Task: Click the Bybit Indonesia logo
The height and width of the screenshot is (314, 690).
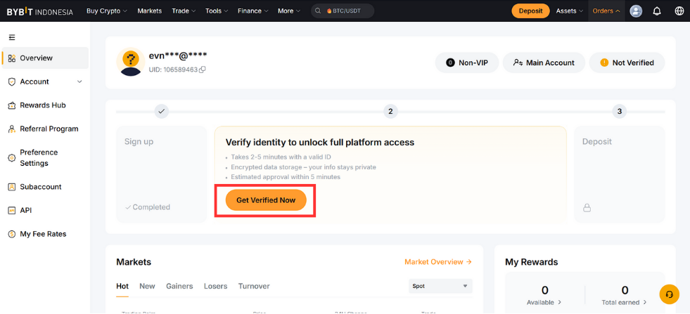Action: (40, 11)
